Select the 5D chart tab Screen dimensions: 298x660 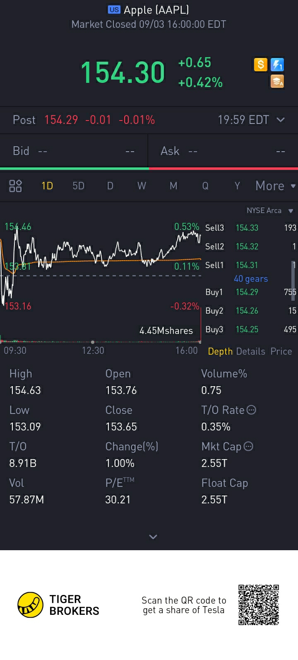(79, 186)
